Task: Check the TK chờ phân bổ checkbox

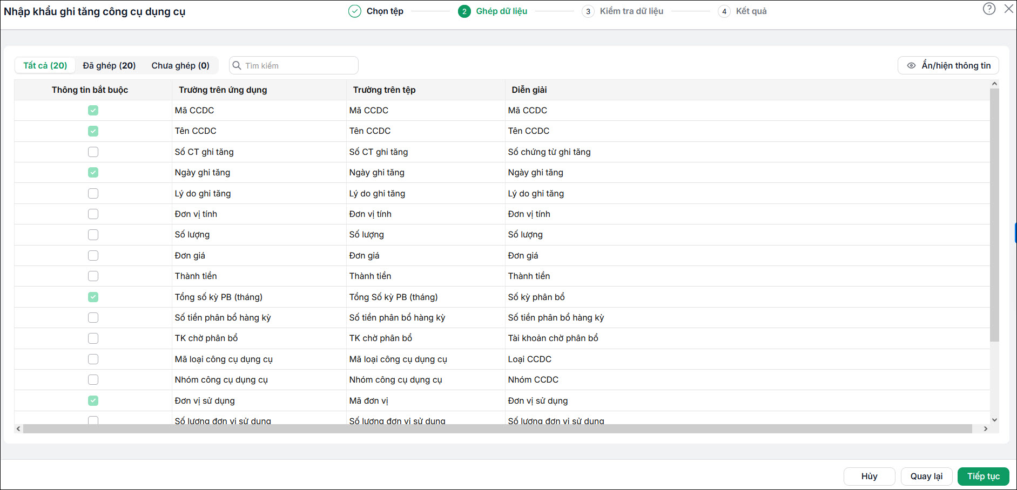Action: [x=93, y=338]
